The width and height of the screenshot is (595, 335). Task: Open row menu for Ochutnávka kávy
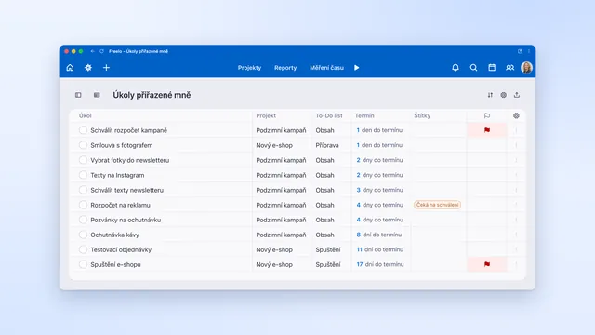point(516,234)
